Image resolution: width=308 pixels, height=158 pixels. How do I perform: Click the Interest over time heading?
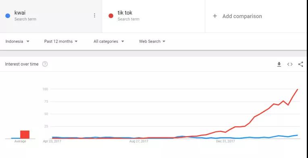point(22,64)
